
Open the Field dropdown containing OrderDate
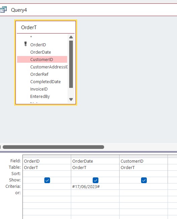[95, 161]
